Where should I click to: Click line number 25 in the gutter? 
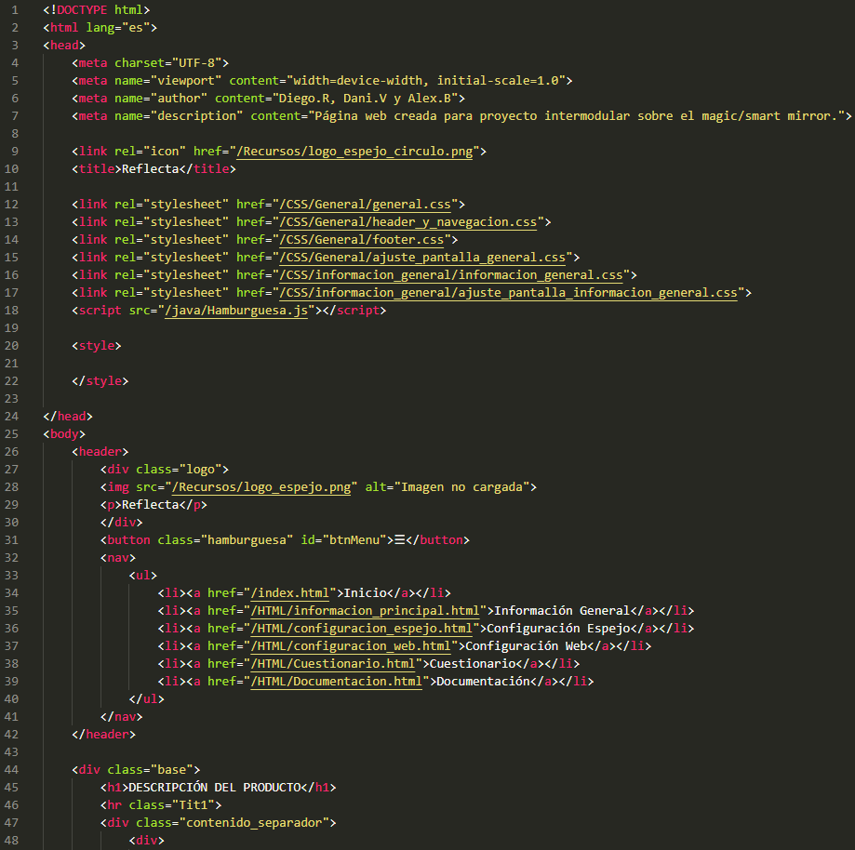tap(11, 434)
